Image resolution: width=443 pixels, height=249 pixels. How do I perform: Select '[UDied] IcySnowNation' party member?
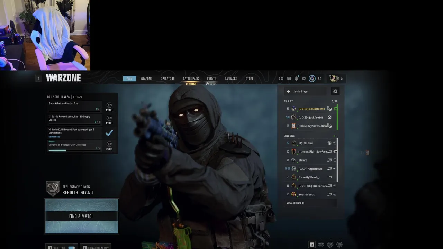(x=310, y=126)
